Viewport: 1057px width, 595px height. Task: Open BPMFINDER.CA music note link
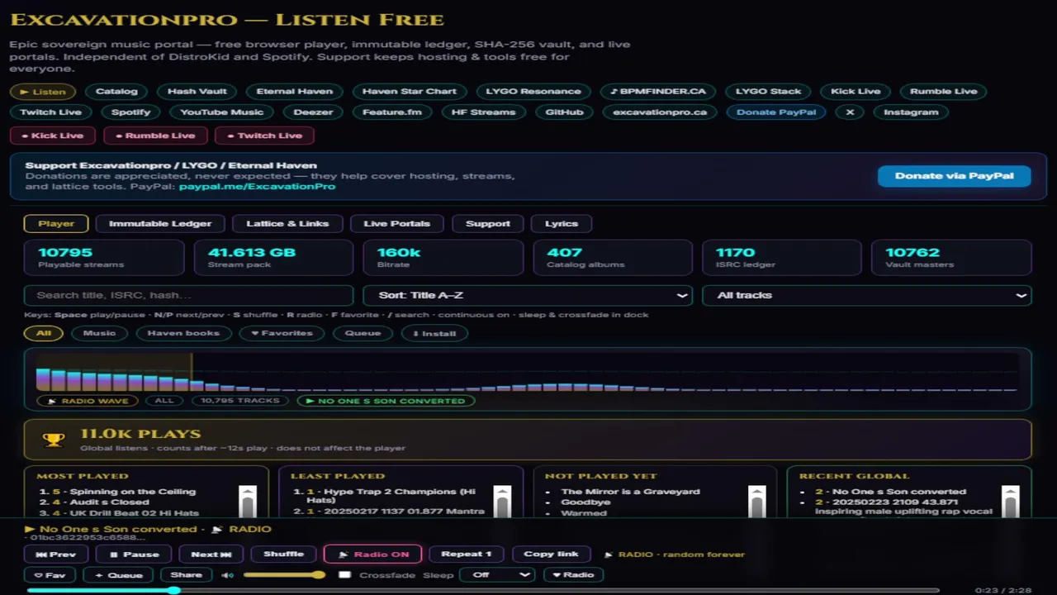[658, 92]
